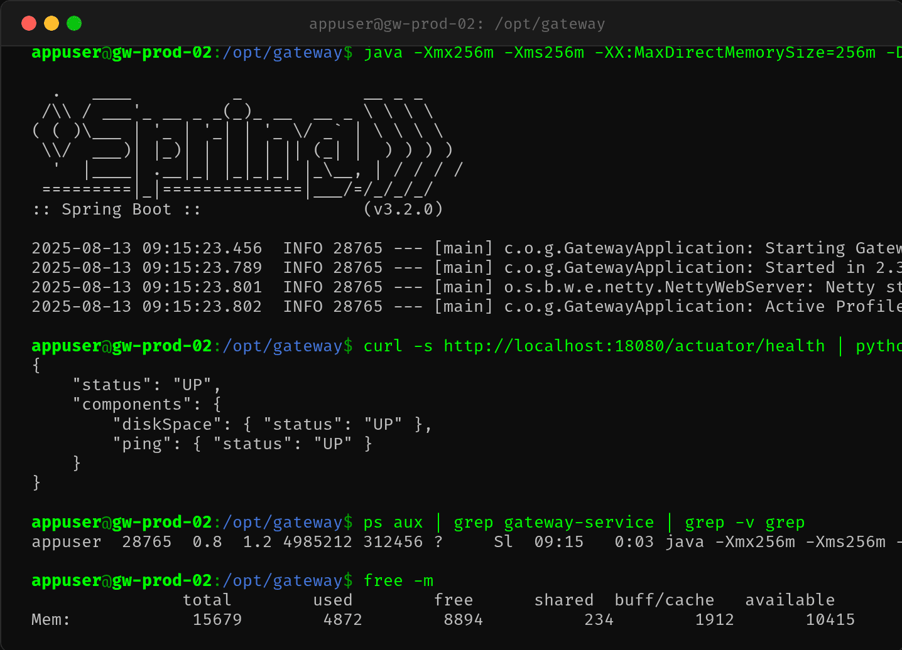This screenshot has height=650, width=902.
Task: Click the 4985212 VSZ value in ps output
Action: click(318, 541)
